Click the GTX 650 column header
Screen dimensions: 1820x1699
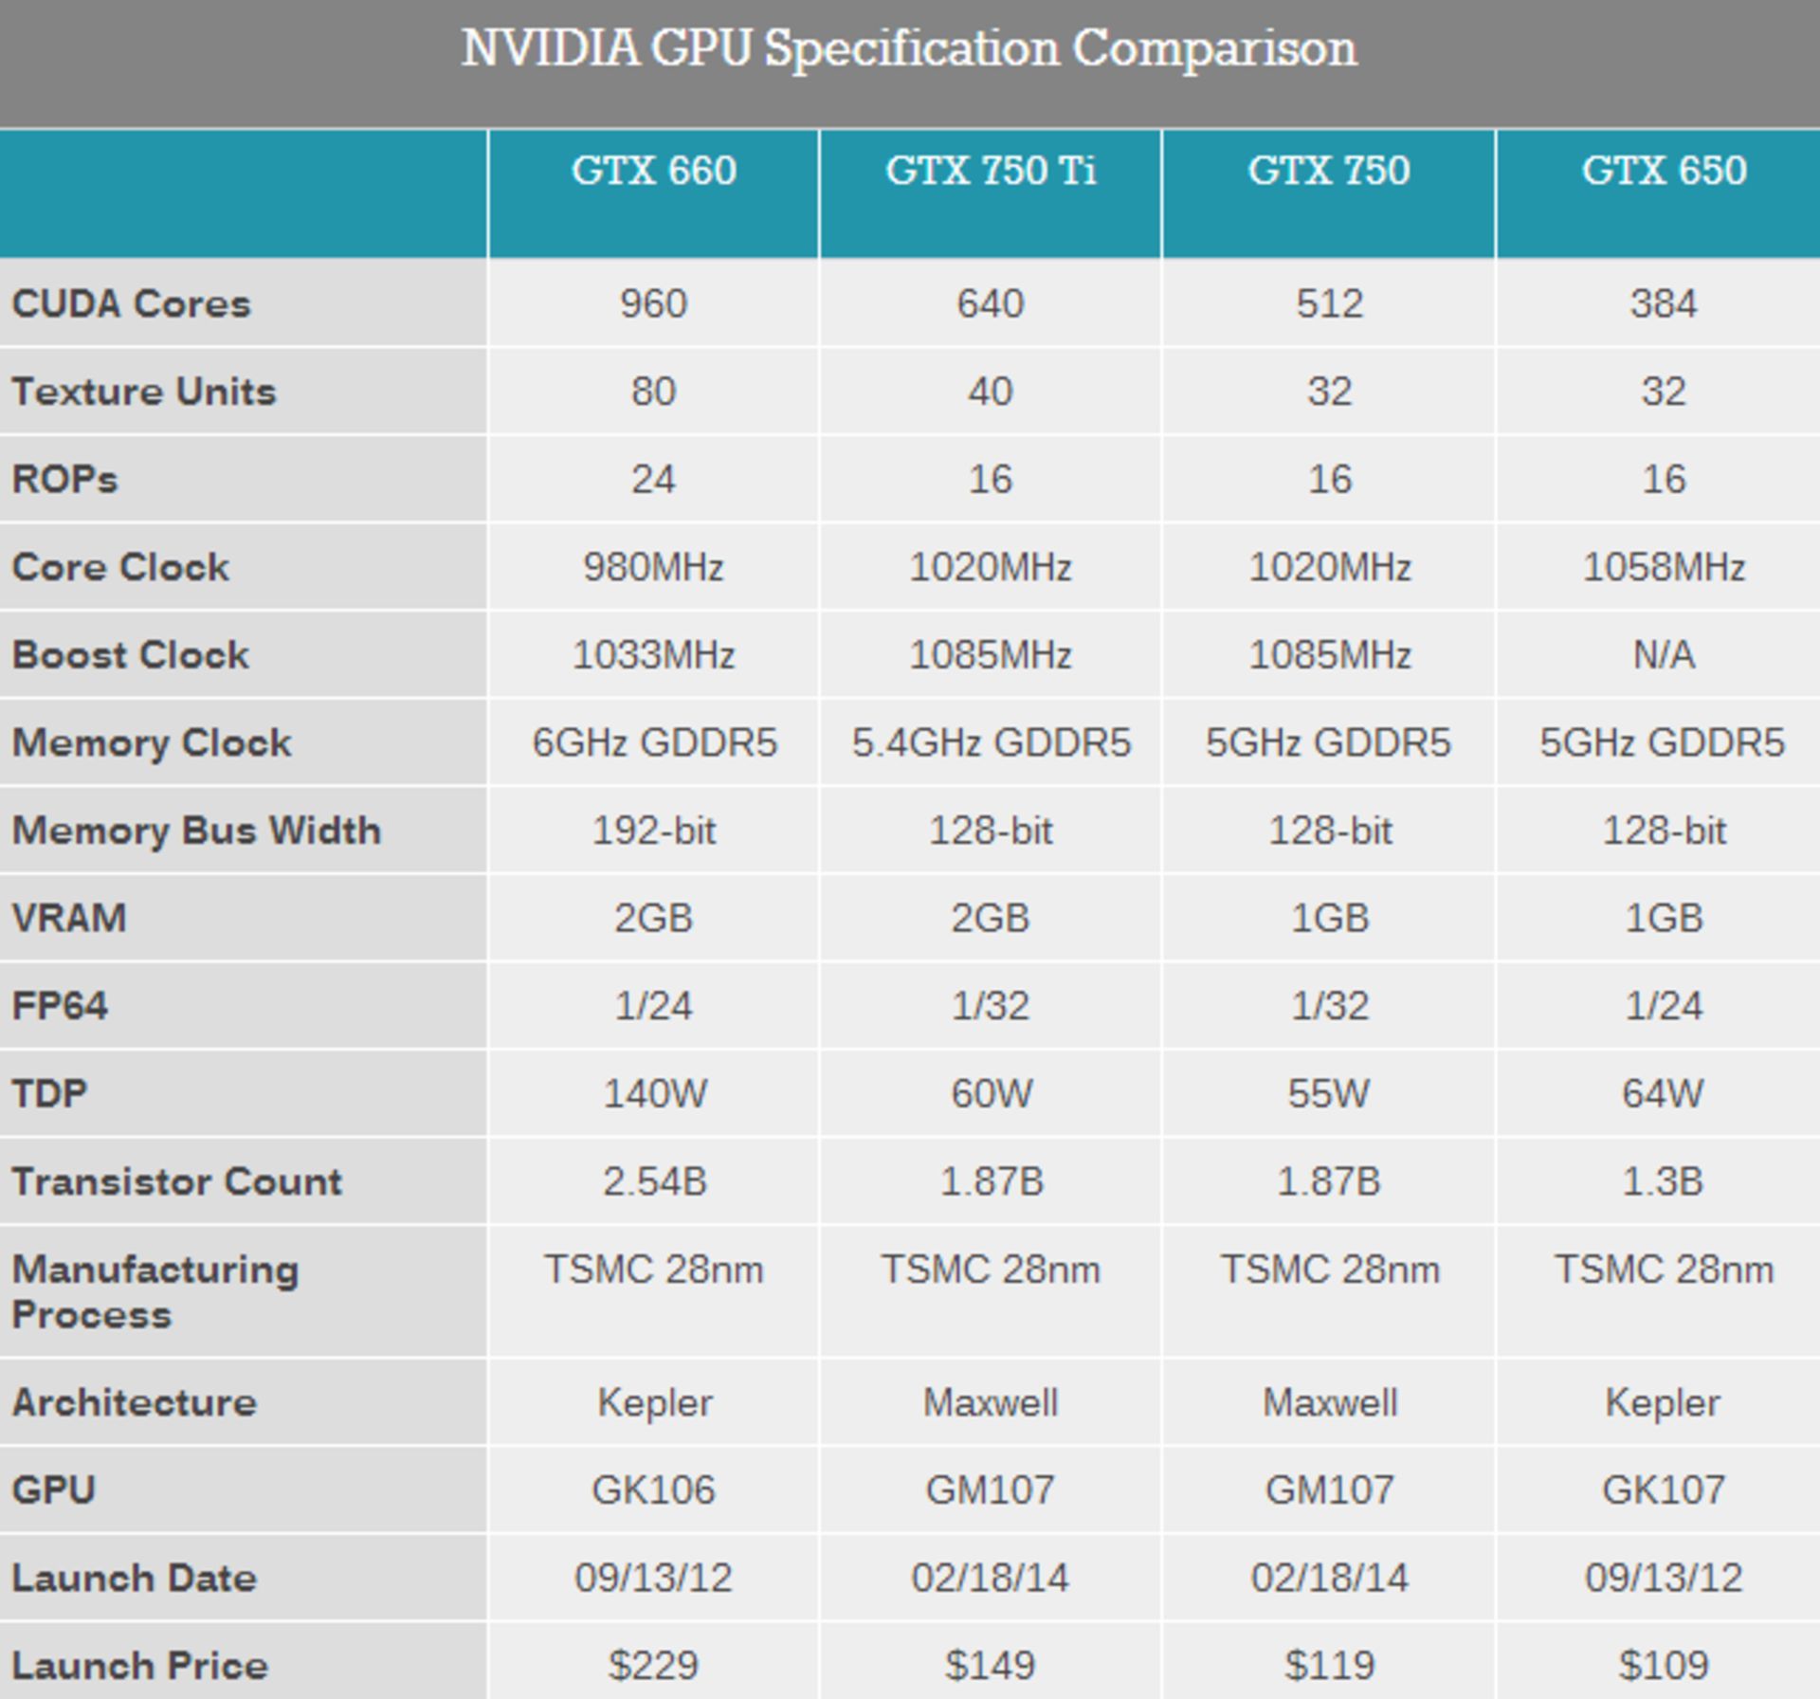(x=1664, y=172)
